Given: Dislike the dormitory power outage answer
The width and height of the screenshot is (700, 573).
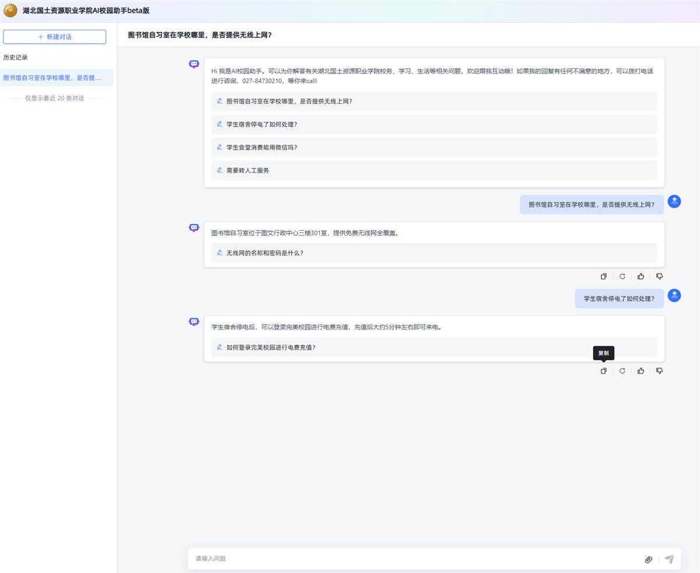Looking at the screenshot, I should pos(660,371).
